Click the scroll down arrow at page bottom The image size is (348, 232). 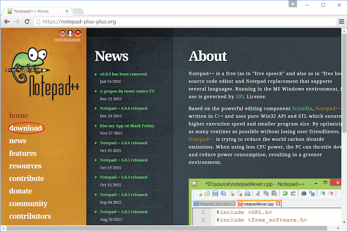(x=344, y=222)
